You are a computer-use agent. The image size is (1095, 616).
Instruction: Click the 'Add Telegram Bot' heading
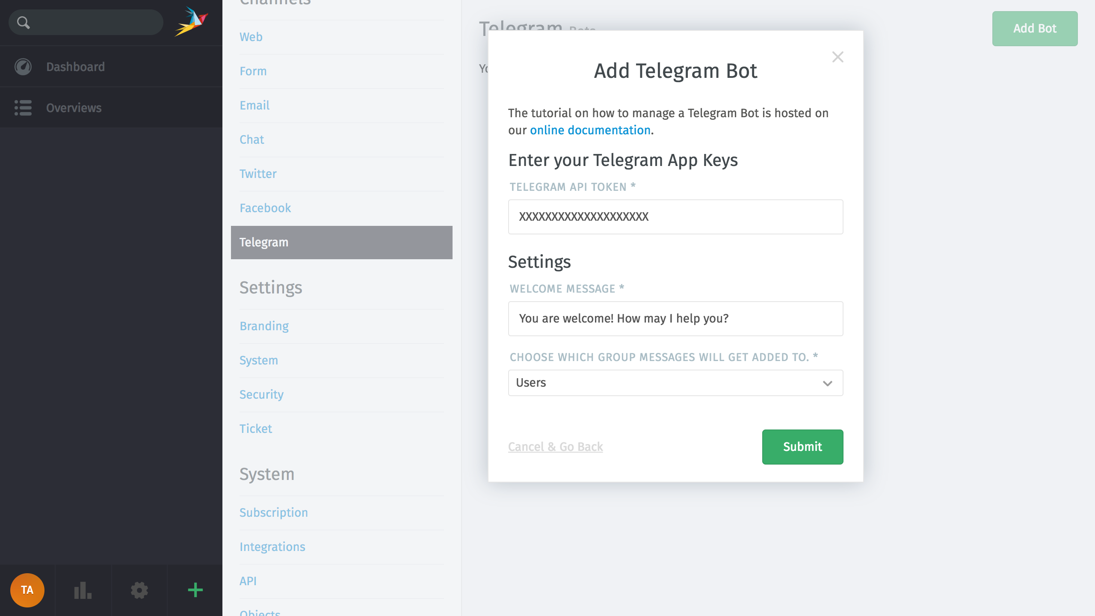tap(676, 71)
